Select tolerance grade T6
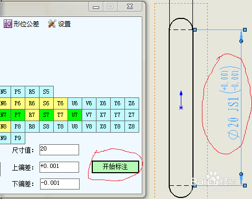252x199 pixels. (61, 103)
